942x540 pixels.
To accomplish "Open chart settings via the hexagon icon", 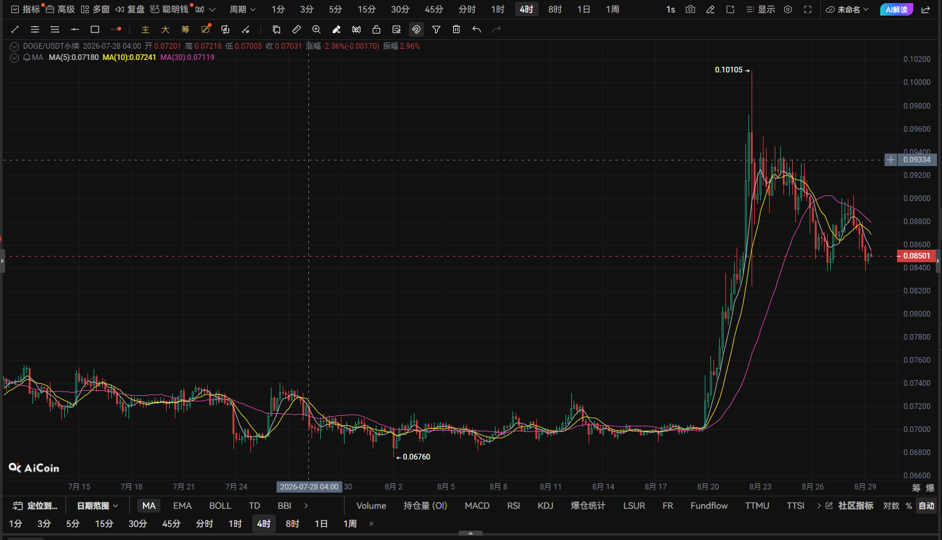I will (788, 9).
